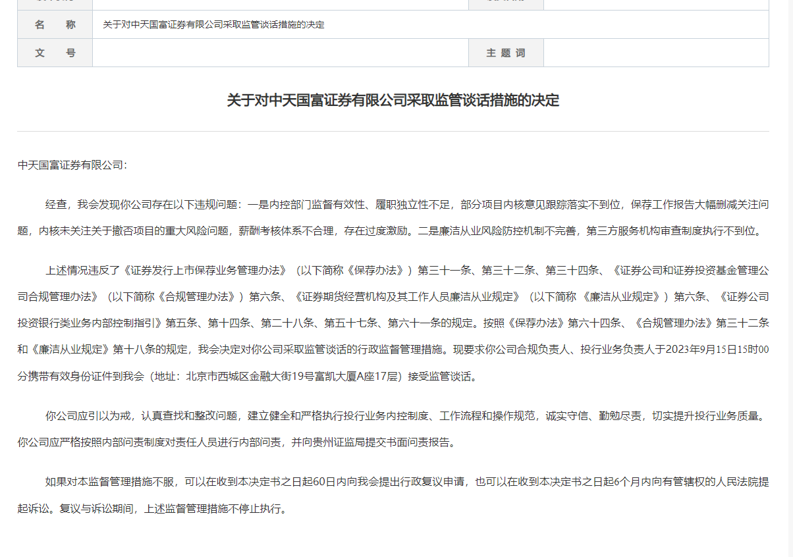
Task: Click the bold centered decision heading
Action: (x=393, y=101)
